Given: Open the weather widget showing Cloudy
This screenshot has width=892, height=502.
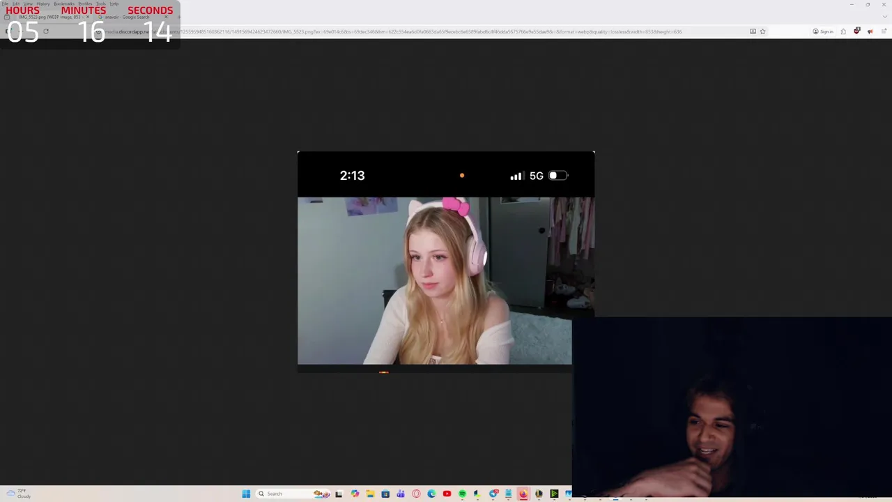Looking at the screenshot, I should 19,494.
